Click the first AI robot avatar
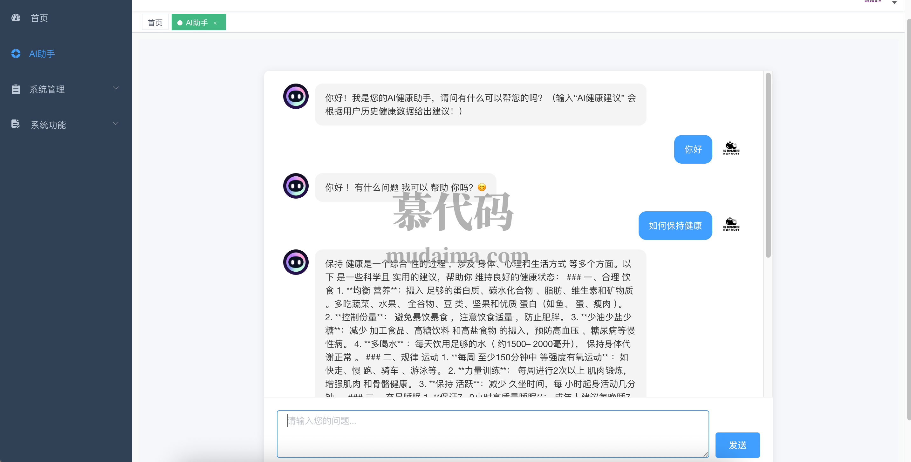 [296, 96]
